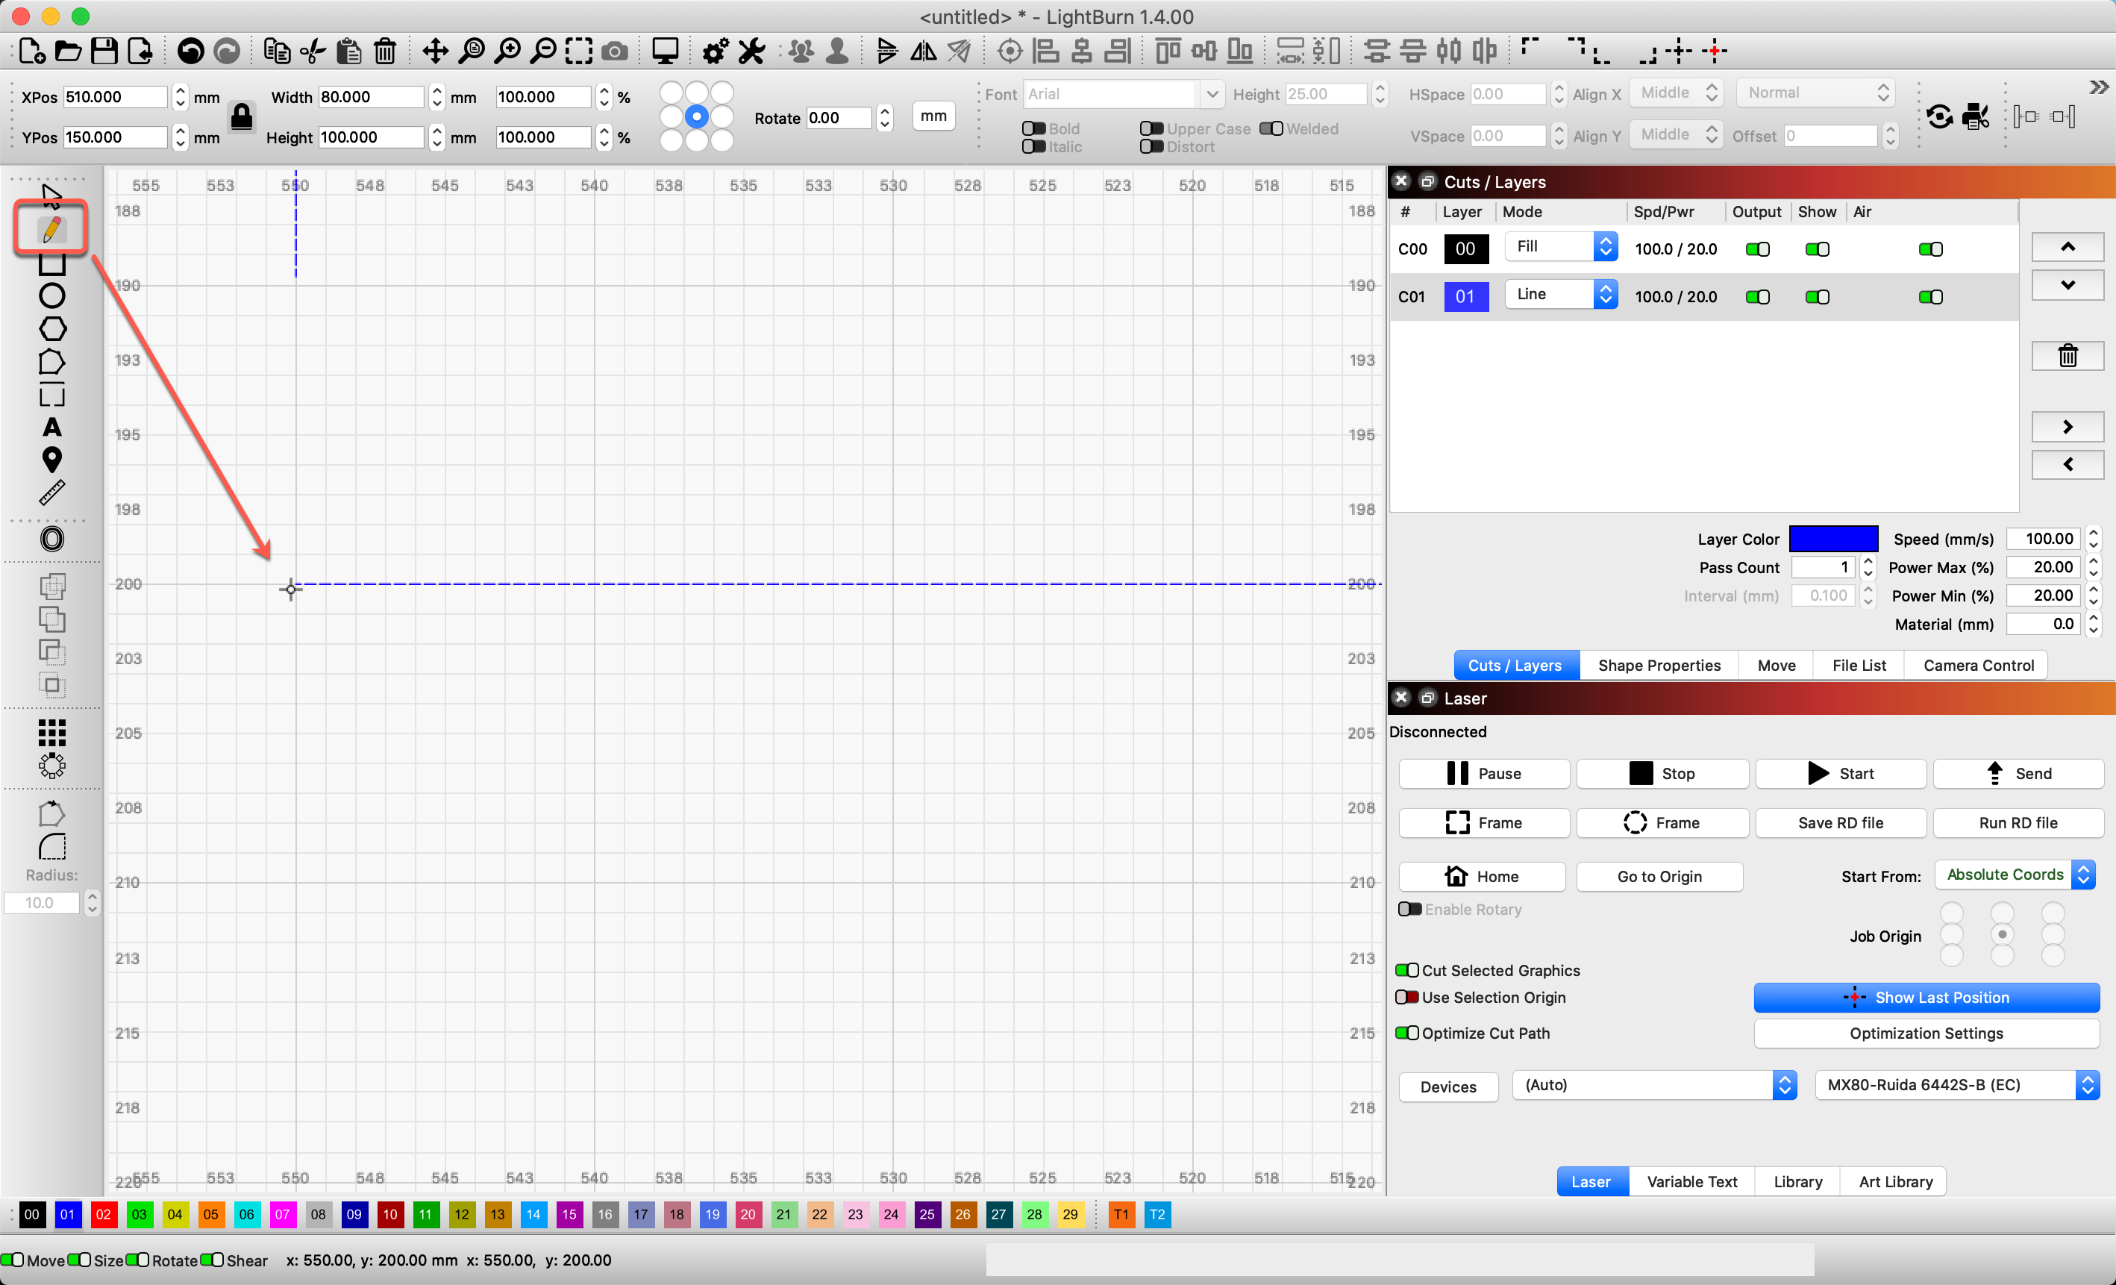This screenshot has height=1285, width=2116.
Task: Click the Optimization Settings button
Action: click(x=1925, y=1034)
